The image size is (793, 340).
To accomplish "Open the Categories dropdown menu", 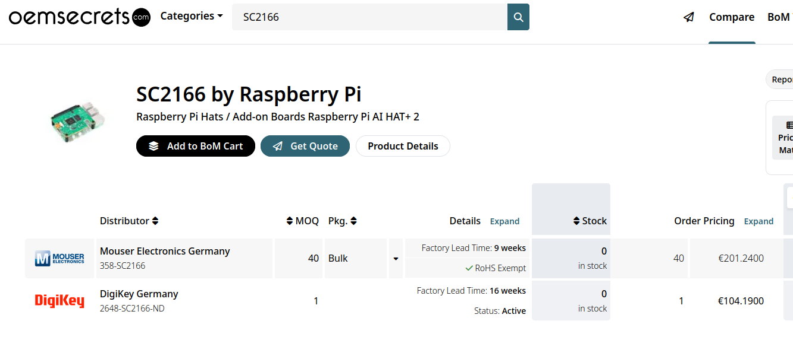I will click(192, 17).
